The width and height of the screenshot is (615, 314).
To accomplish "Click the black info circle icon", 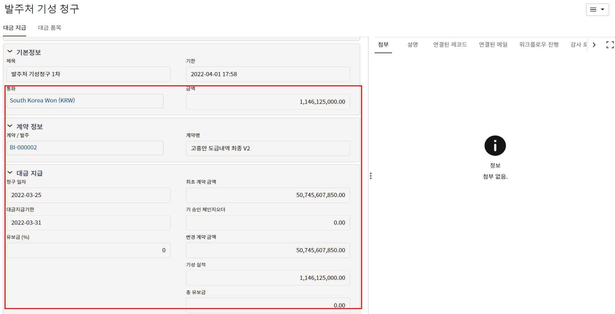I will click(495, 146).
